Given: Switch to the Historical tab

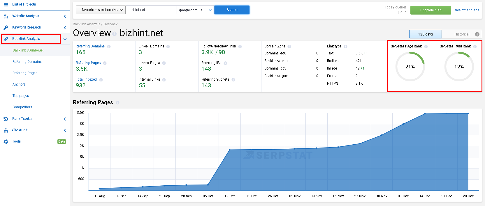Looking at the screenshot, I should 462,34.
